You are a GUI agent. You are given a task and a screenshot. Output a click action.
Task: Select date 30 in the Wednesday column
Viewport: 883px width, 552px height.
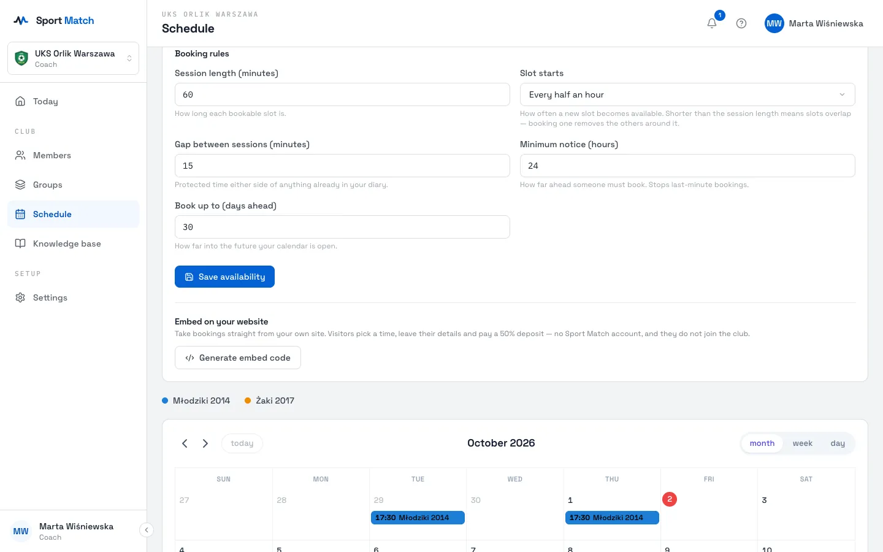(x=476, y=500)
